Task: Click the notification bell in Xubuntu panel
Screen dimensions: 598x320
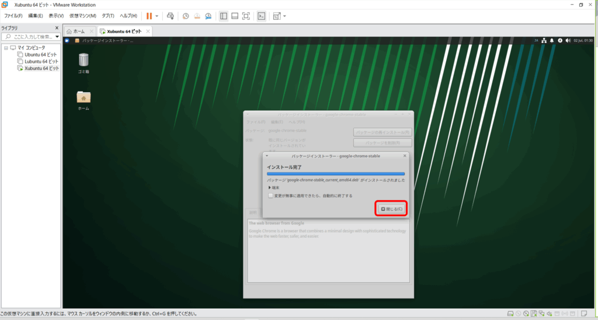Action: pos(552,40)
